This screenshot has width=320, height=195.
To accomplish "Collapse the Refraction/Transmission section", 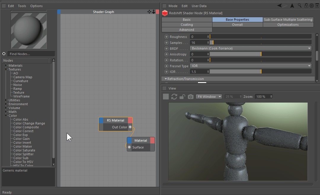I will (x=166, y=79).
